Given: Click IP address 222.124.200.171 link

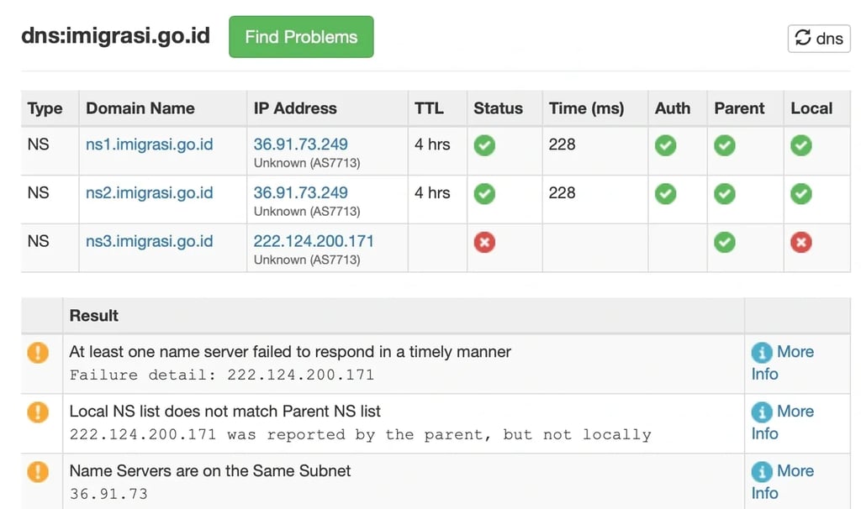Looking at the screenshot, I should point(314,241).
